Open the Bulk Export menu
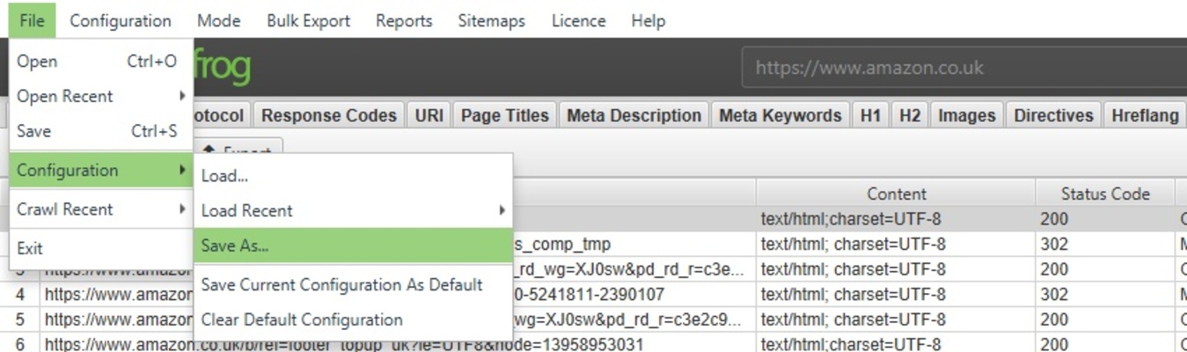The image size is (1187, 352). point(308,20)
